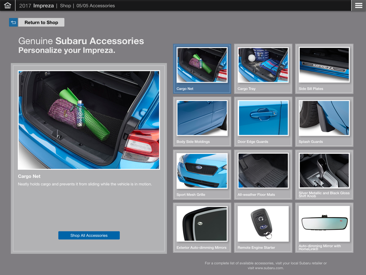The width and height of the screenshot is (366, 275).
Task: Click 'Personalize your Impreza.' subheading
Action: (67, 50)
